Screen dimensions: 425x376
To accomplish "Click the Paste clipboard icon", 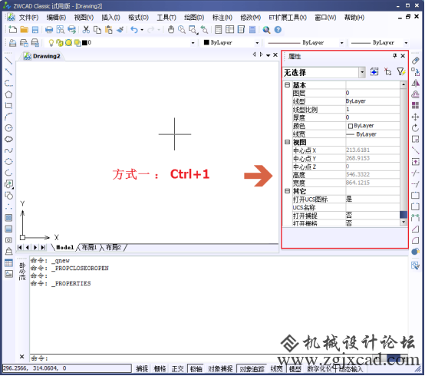I will point(108,30).
